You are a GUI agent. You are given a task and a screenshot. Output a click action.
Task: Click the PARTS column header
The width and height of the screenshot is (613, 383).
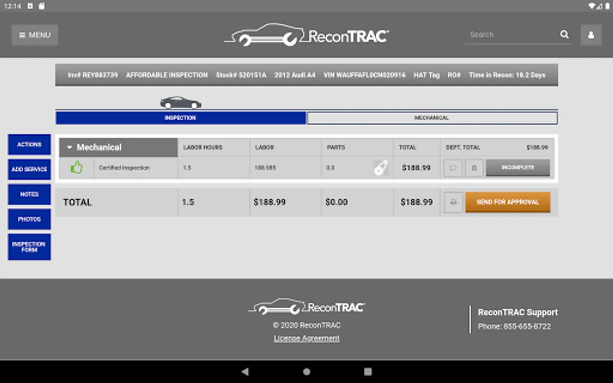tap(336, 147)
